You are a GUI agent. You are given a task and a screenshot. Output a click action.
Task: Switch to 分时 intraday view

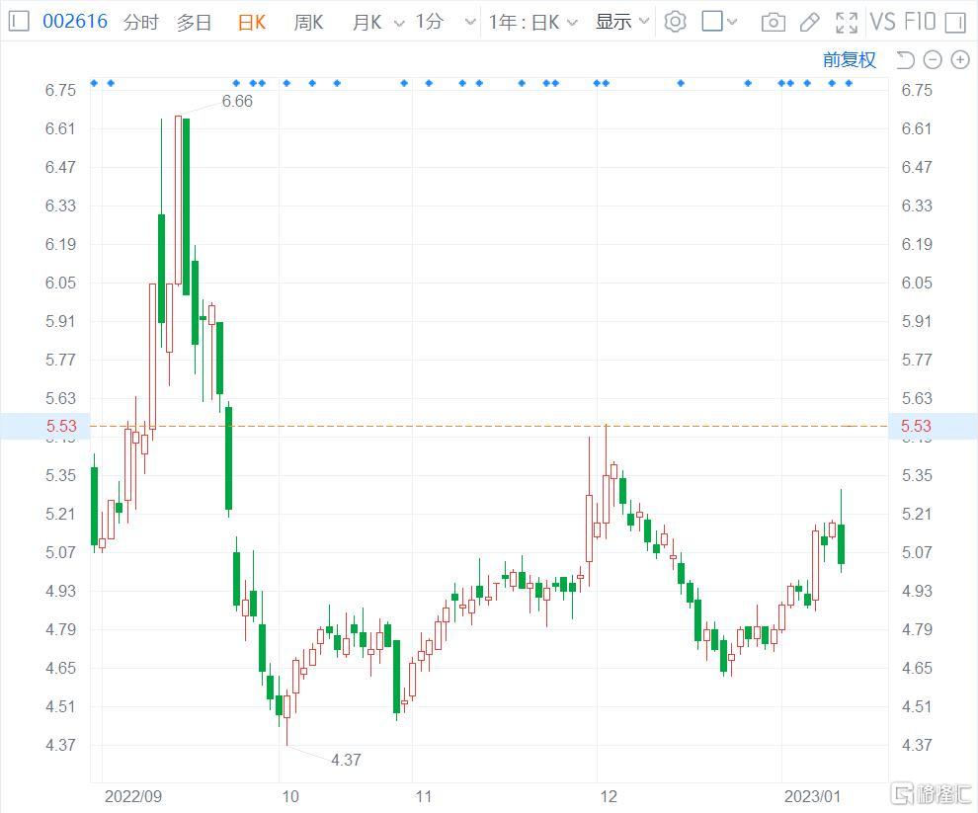click(141, 23)
